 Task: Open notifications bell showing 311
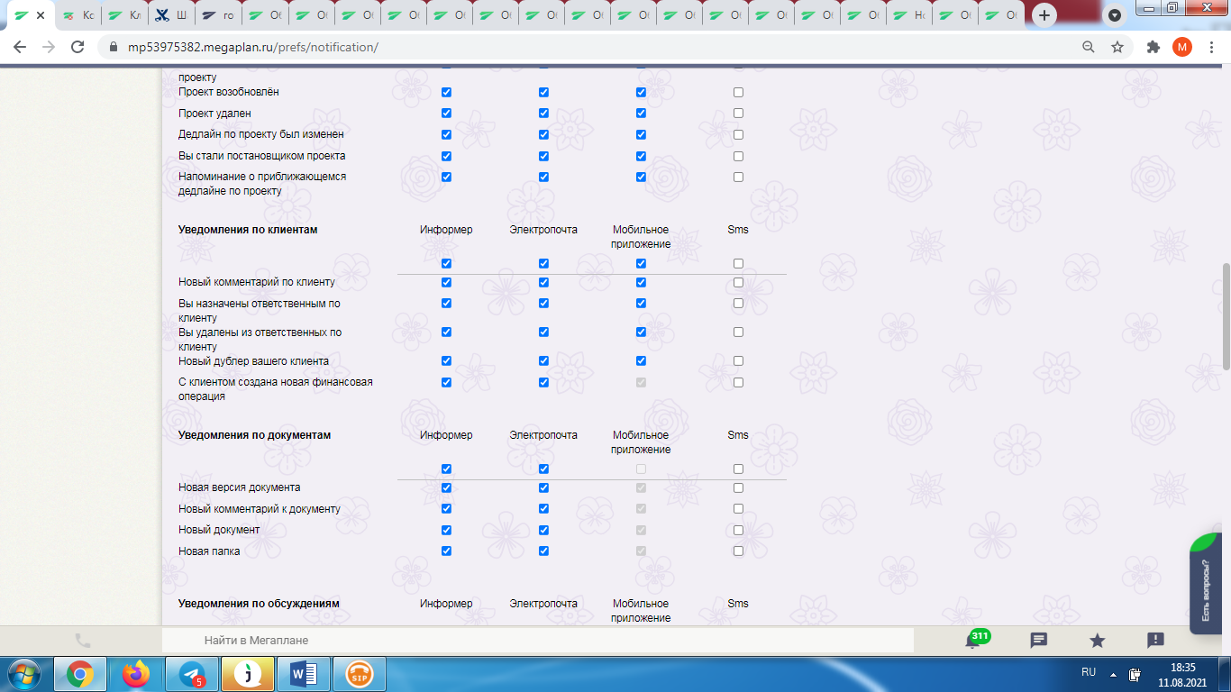(974, 641)
